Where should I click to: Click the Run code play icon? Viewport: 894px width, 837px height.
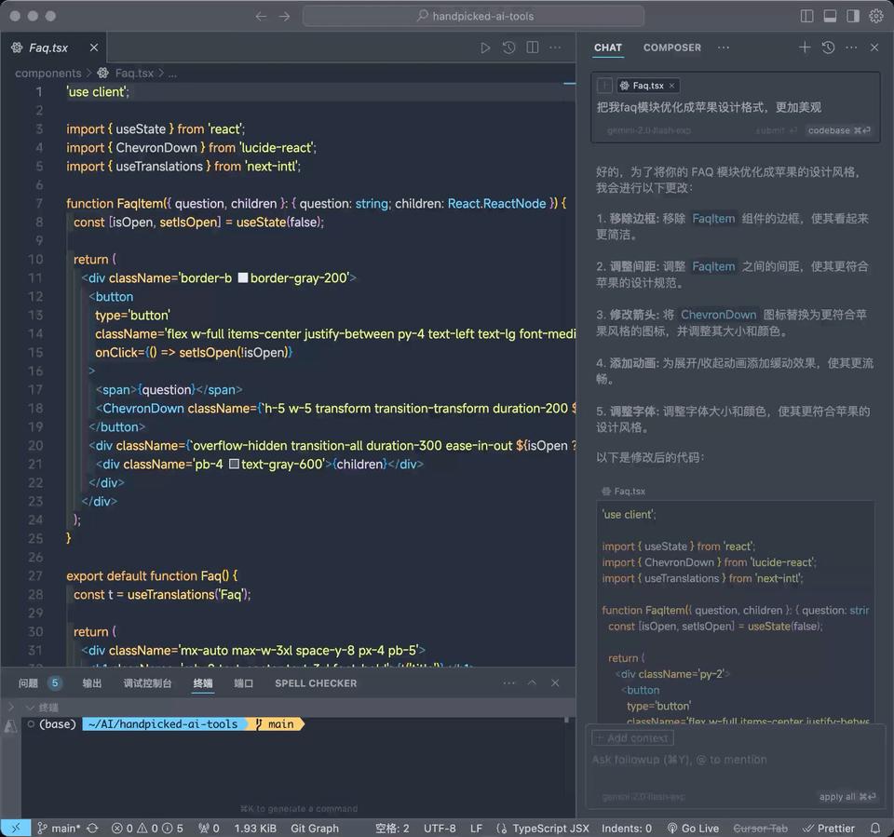pyautogui.click(x=485, y=47)
